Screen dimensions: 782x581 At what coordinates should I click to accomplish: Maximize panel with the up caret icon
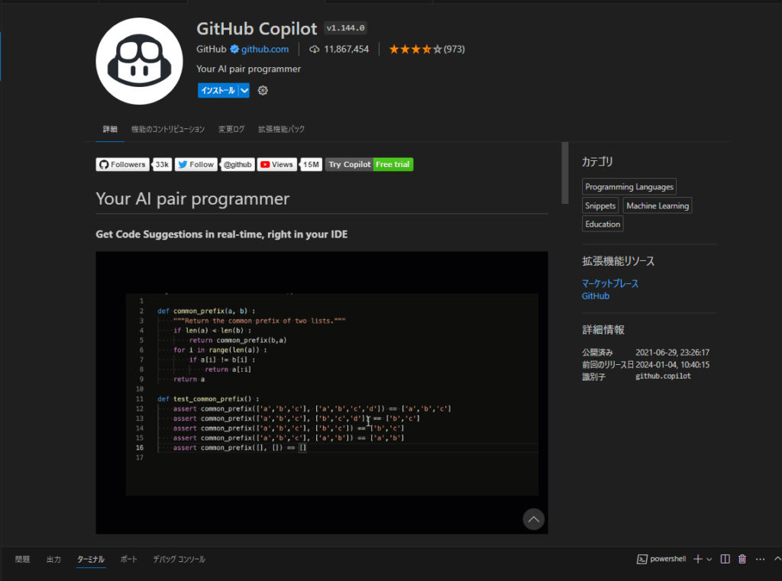(x=777, y=559)
